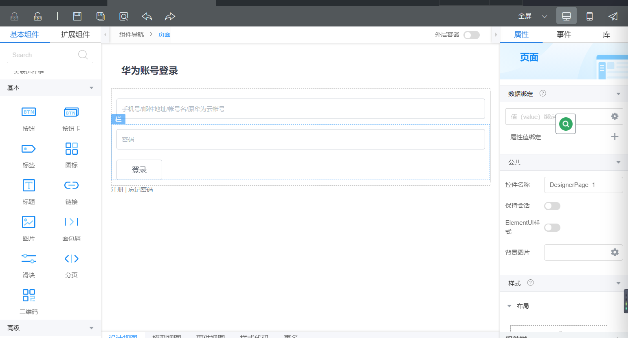628x338 pixels.
Task: Select the 图标 icon component
Action: coord(71,156)
